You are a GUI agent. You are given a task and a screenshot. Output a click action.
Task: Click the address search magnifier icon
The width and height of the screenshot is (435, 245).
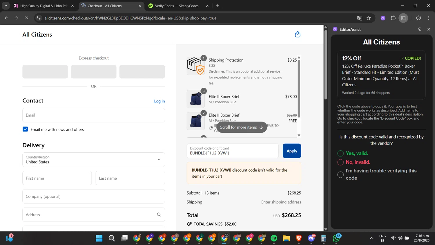point(159,215)
